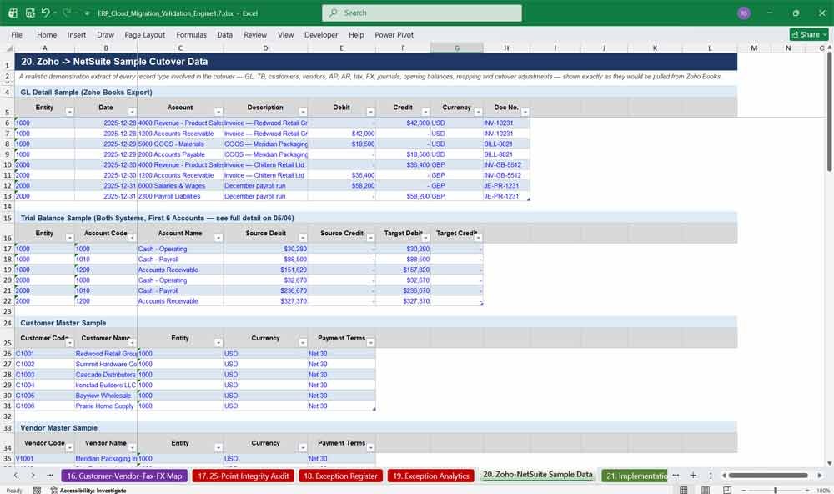834x494 pixels.
Task: Open the Data ribbon tab
Action: 224,34
